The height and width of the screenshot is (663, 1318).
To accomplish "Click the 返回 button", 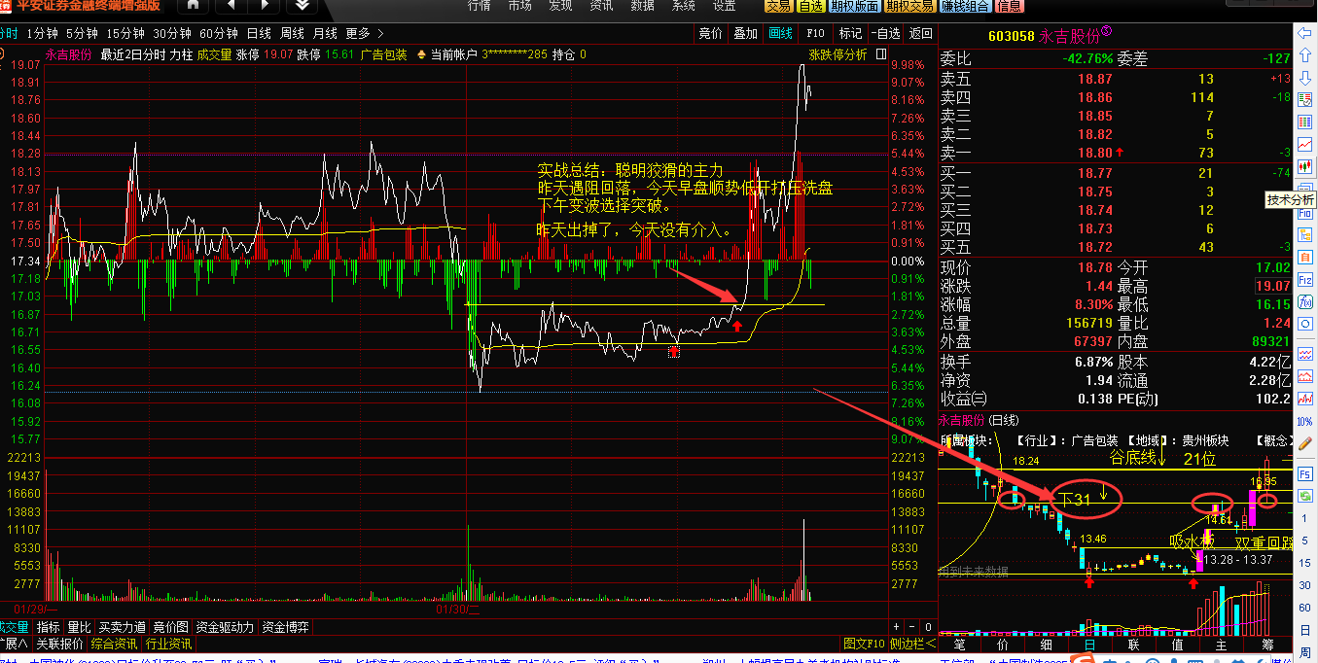I will pos(920,33).
